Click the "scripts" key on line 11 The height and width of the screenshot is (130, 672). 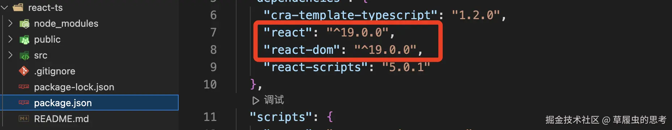pyautogui.click(x=281, y=117)
